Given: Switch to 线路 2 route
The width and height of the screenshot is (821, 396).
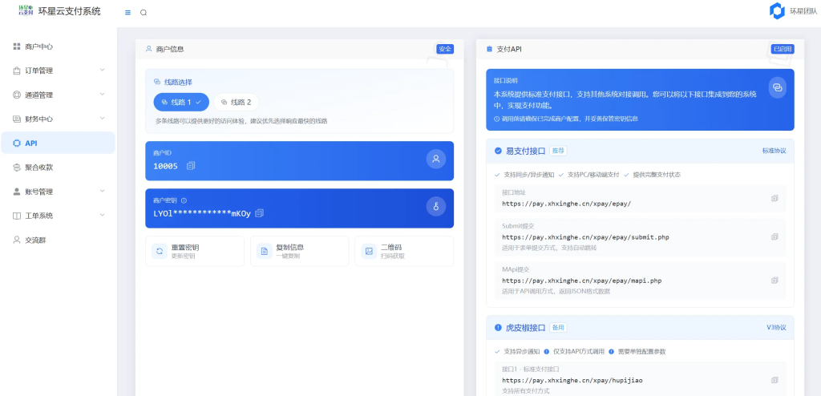Looking at the screenshot, I should click(x=237, y=103).
